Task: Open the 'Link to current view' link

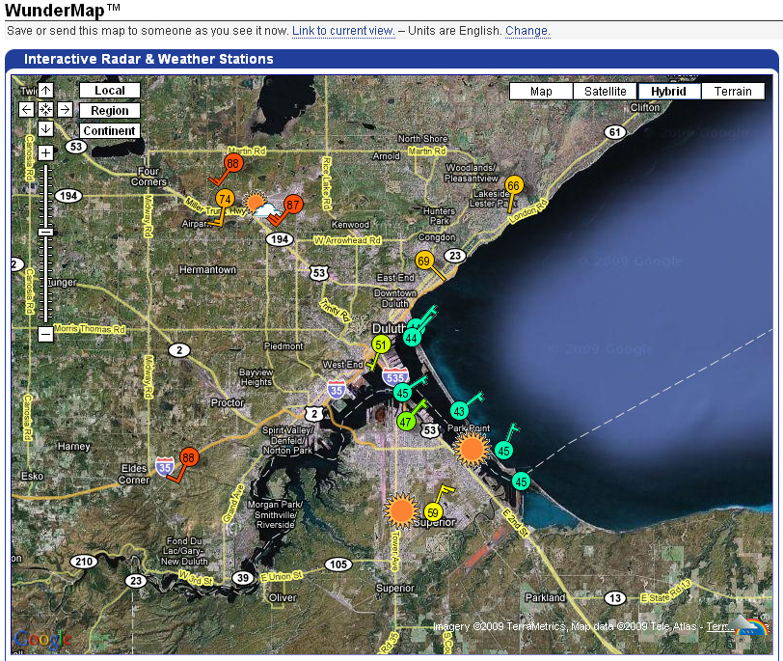Action: (343, 31)
